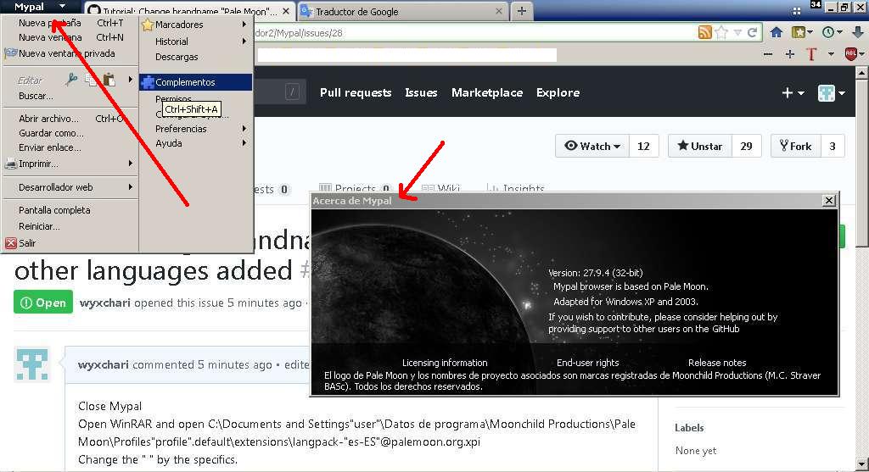The width and height of the screenshot is (869, 472).
Task: Select Imprimir... menu item
Action: 70,164
